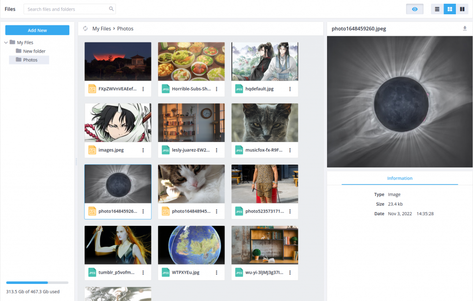The width and height of the screenshot is (473, 301).
Task: Open the white cat photo thumbnail
Action: click(191, 183)
